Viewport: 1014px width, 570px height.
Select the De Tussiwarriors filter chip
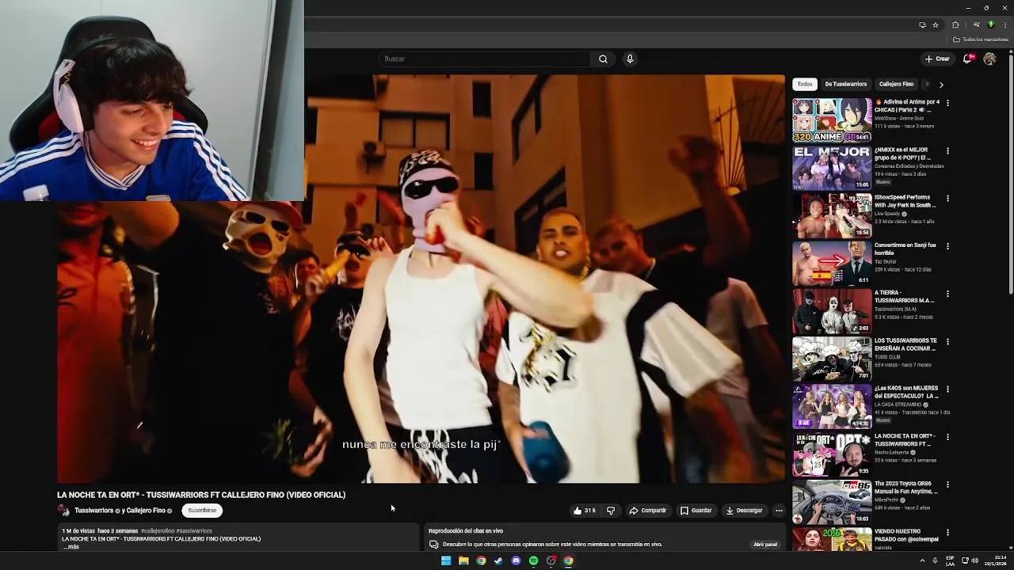click(x=845, y=84)
